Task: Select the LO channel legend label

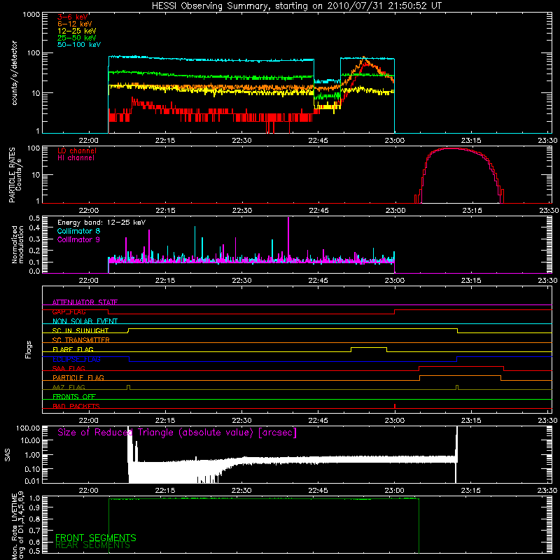Action: click(77, 151)
